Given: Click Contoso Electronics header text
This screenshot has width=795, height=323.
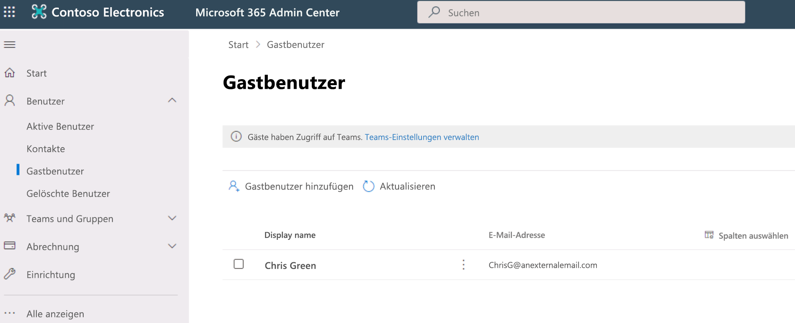Looking at the screenshot, I should click(x=108, y=12).
